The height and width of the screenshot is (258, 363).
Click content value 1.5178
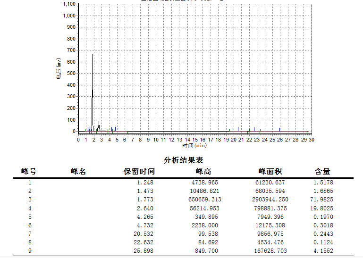323,183
